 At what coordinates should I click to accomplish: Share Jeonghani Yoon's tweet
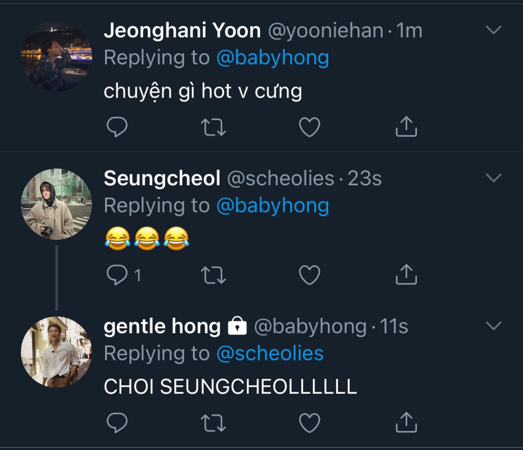406,127
